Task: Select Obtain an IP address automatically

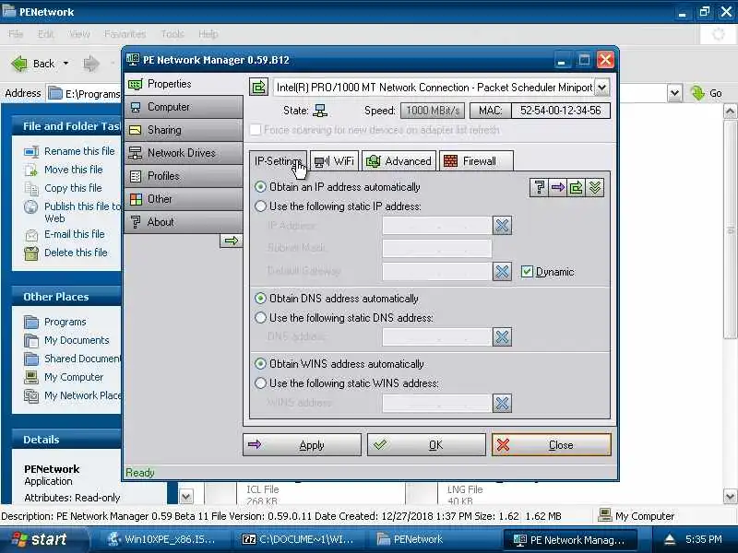Action: [337, 187]
